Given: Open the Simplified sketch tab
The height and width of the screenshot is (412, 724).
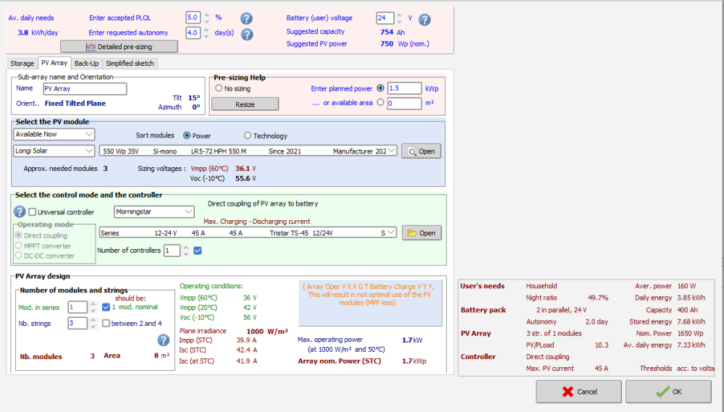Looking at the screenshot, I should click(x=130, y=64).
